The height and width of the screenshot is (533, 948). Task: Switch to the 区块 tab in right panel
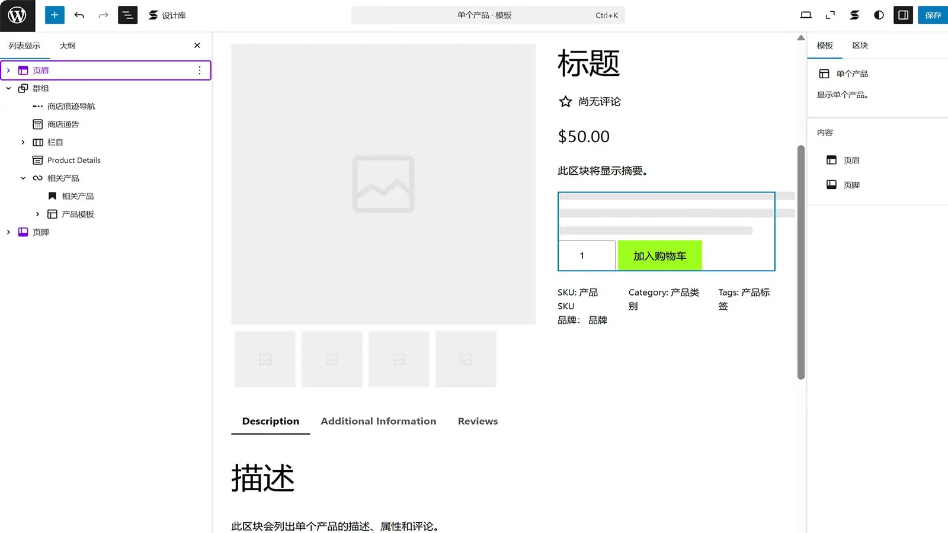(x=860, y=45)
